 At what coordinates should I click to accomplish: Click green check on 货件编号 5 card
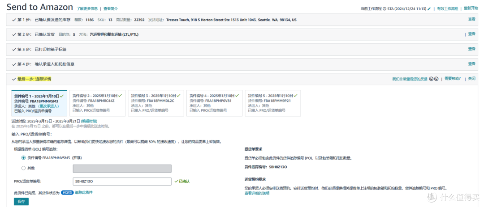(x=296, y=96)
